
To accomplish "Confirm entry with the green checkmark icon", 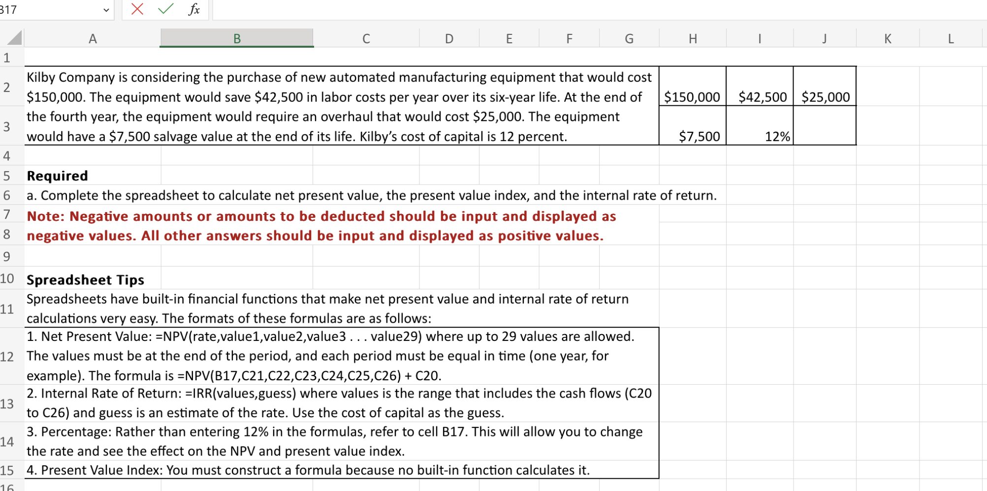I will point(165,9).
